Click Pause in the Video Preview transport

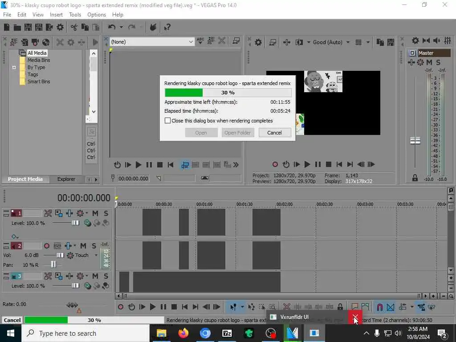[x=318, y=164]
